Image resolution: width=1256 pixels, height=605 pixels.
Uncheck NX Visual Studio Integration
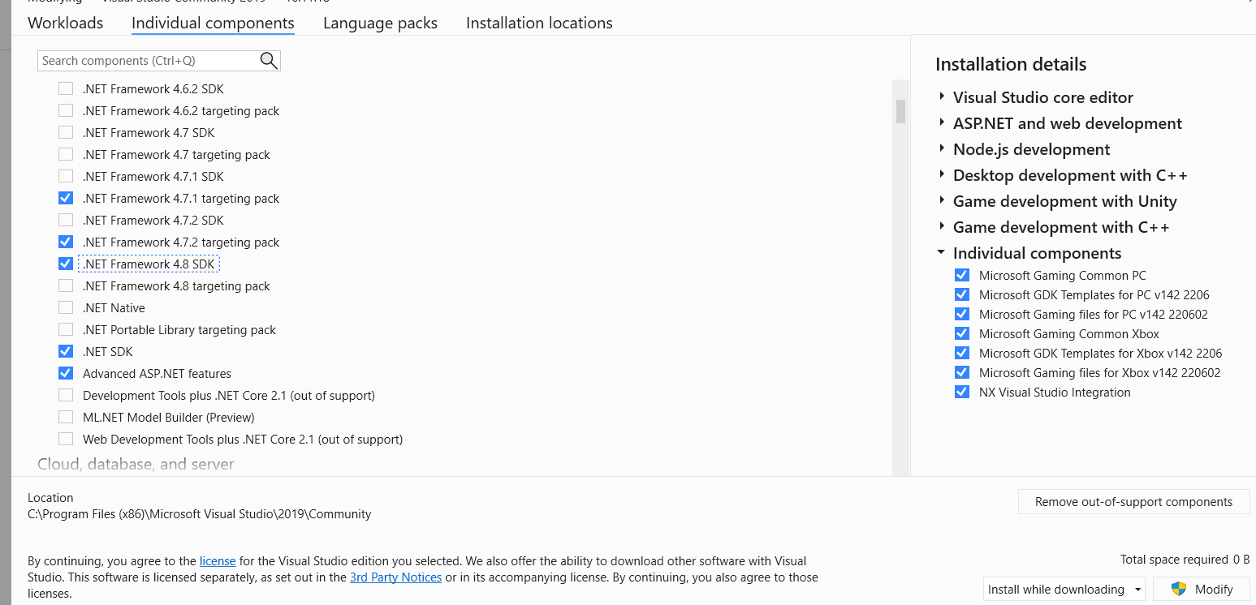point(962,393)
